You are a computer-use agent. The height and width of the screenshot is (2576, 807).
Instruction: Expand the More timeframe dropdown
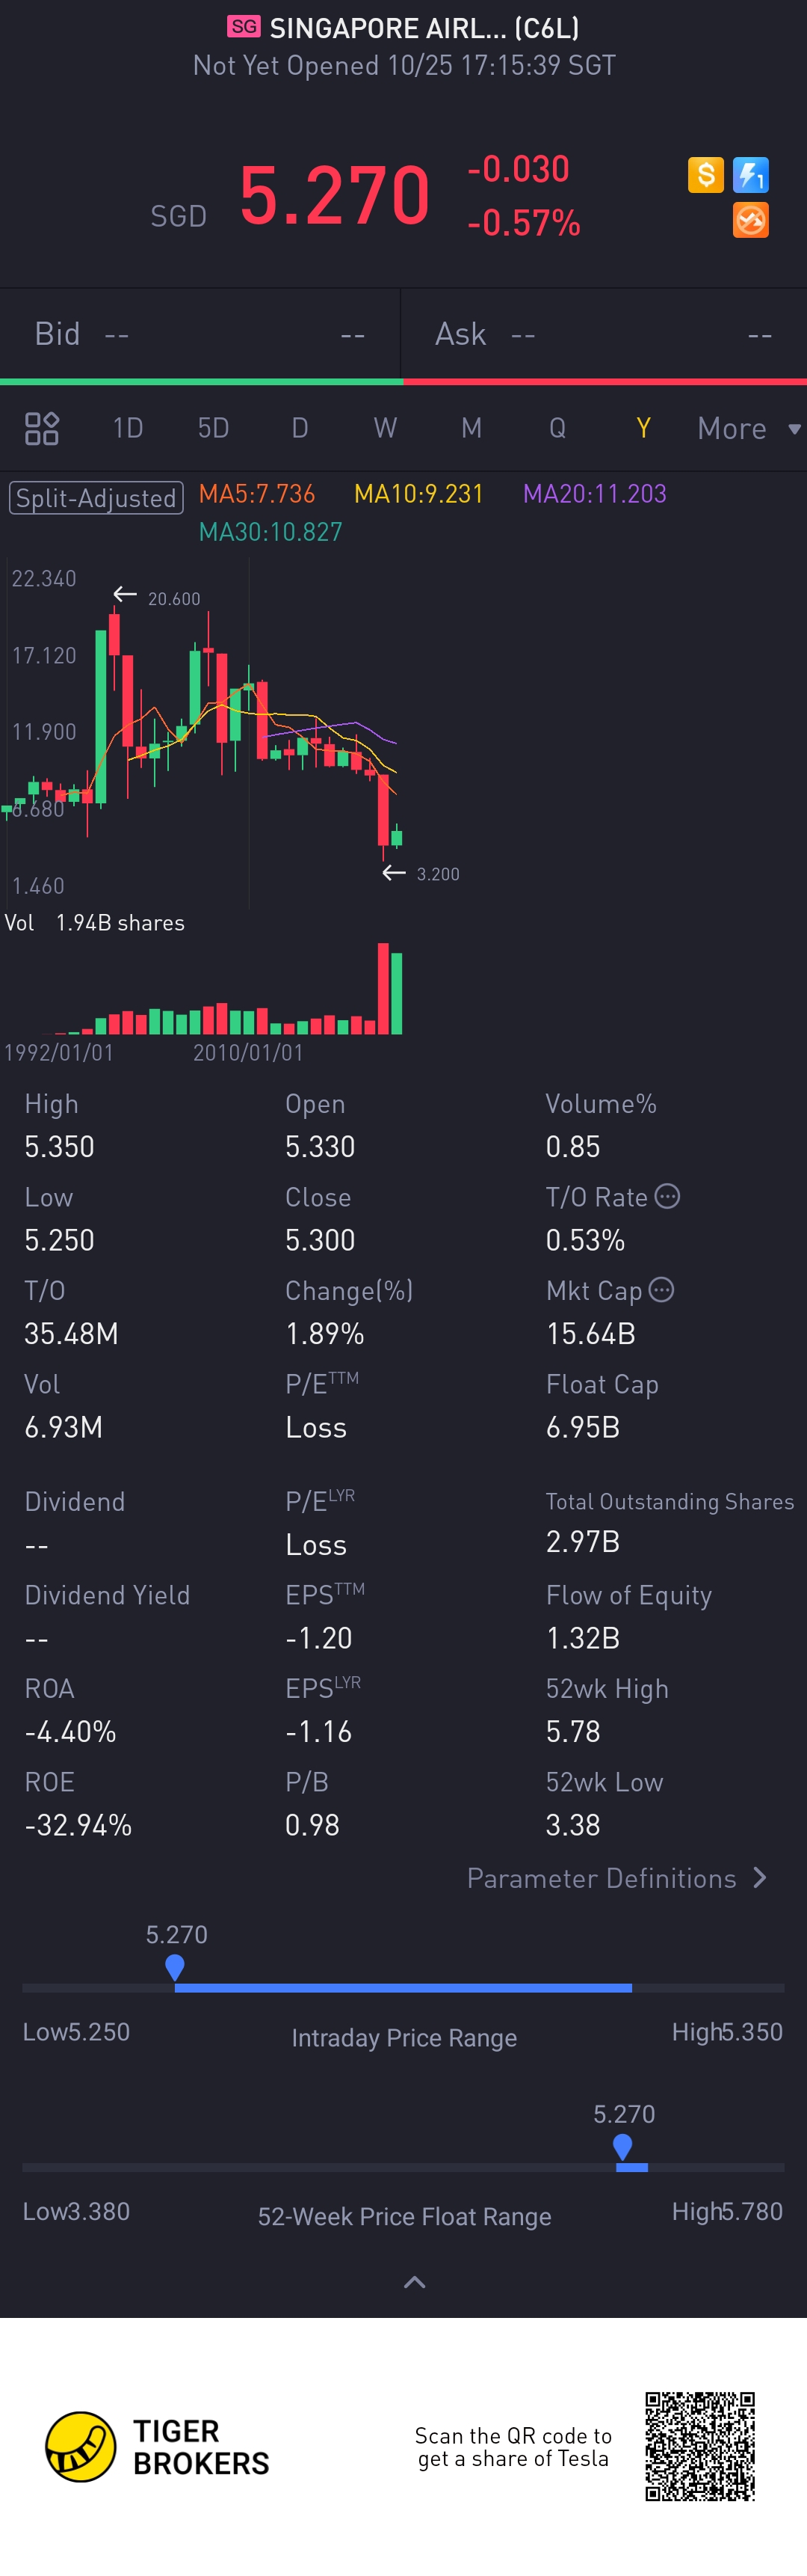(748, 428)
